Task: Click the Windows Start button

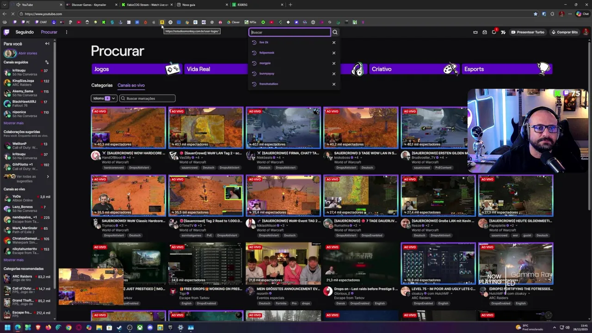Action: pyautogui.click(x=7, y=327)
